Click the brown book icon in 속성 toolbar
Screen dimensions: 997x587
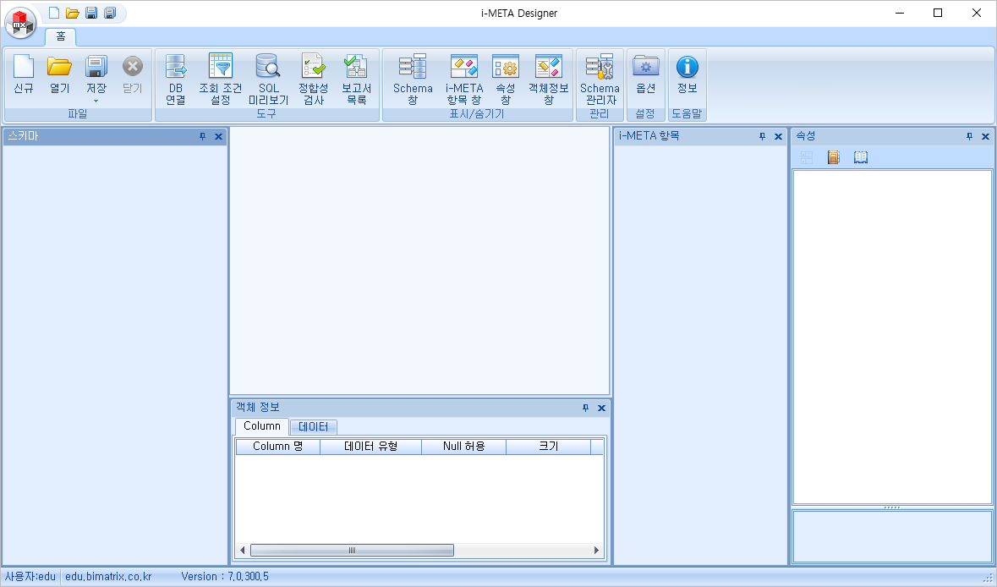tap(834, 157)
